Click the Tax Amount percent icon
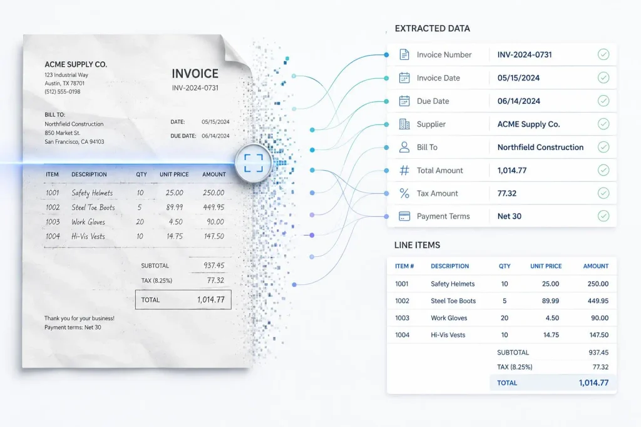The height and width of the screenshot is (427, 641). tap(404, 193)
